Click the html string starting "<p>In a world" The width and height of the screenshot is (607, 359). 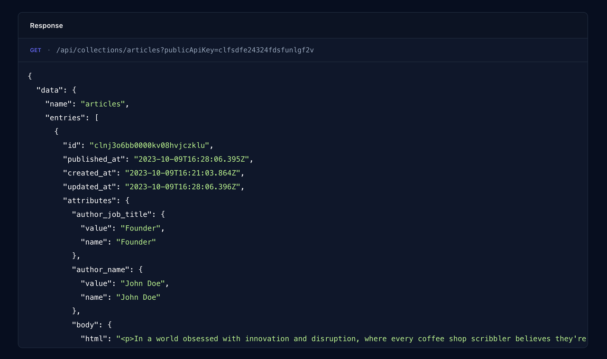[x=351, y=339]
